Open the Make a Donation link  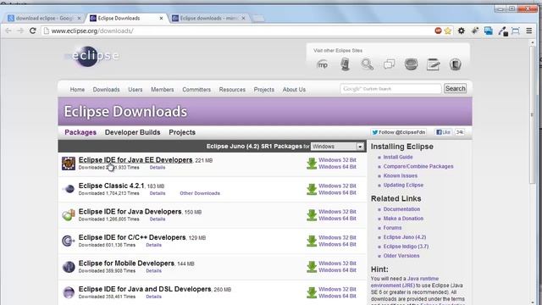pos(403,219)
